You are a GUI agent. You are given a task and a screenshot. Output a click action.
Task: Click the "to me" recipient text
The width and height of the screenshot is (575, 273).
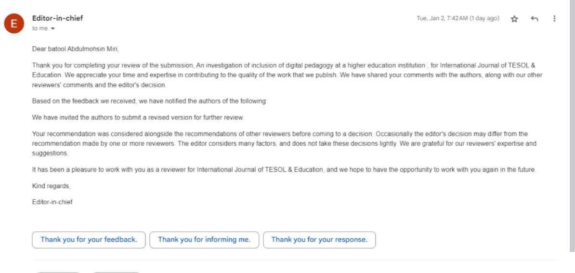click(40, 28)
